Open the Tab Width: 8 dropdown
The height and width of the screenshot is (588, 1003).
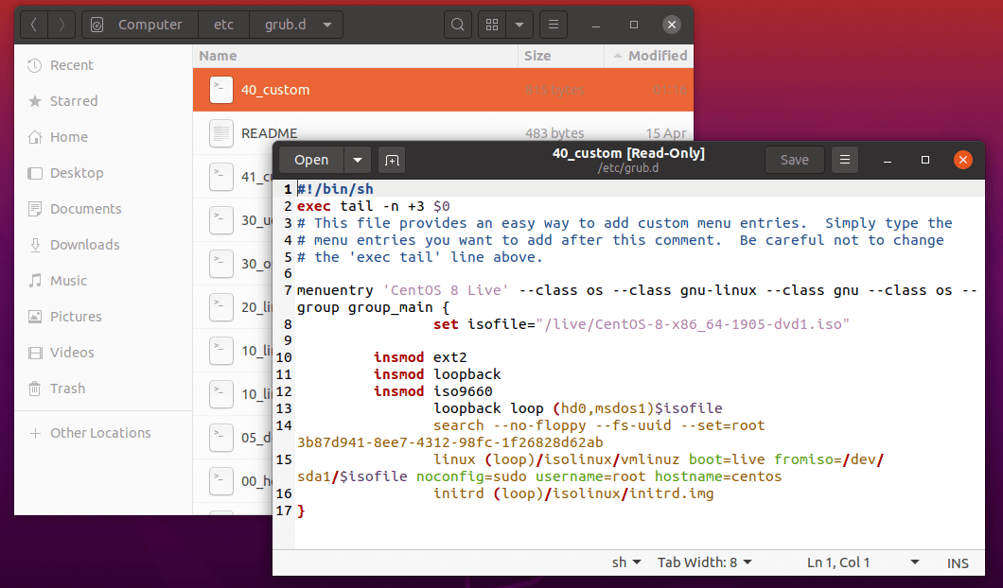tap(705, 562)
